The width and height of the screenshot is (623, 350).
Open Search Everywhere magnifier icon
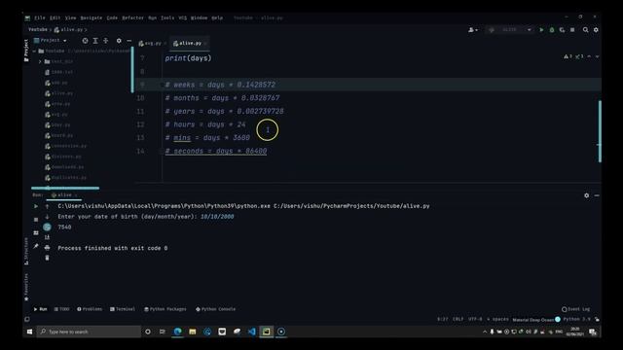tap(585, 30)
